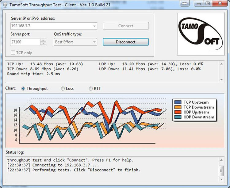Expand the server IP address dropdown
Viewport: 230px width, 188px height.
tap(94, 26)
